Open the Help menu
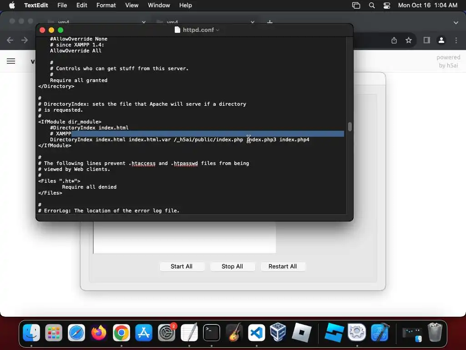Viewport: 466px width, 350px height. [186, 5]
